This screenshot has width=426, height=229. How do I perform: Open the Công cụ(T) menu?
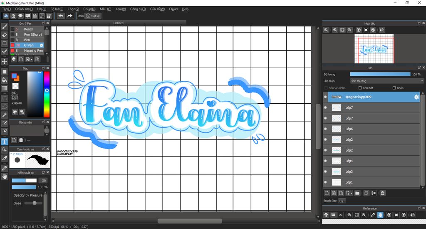[x=138, y=9]
